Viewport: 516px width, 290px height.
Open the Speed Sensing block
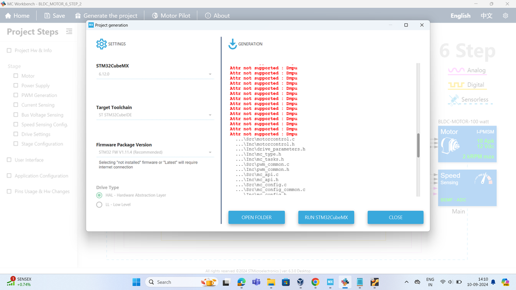tap(467, 188)
